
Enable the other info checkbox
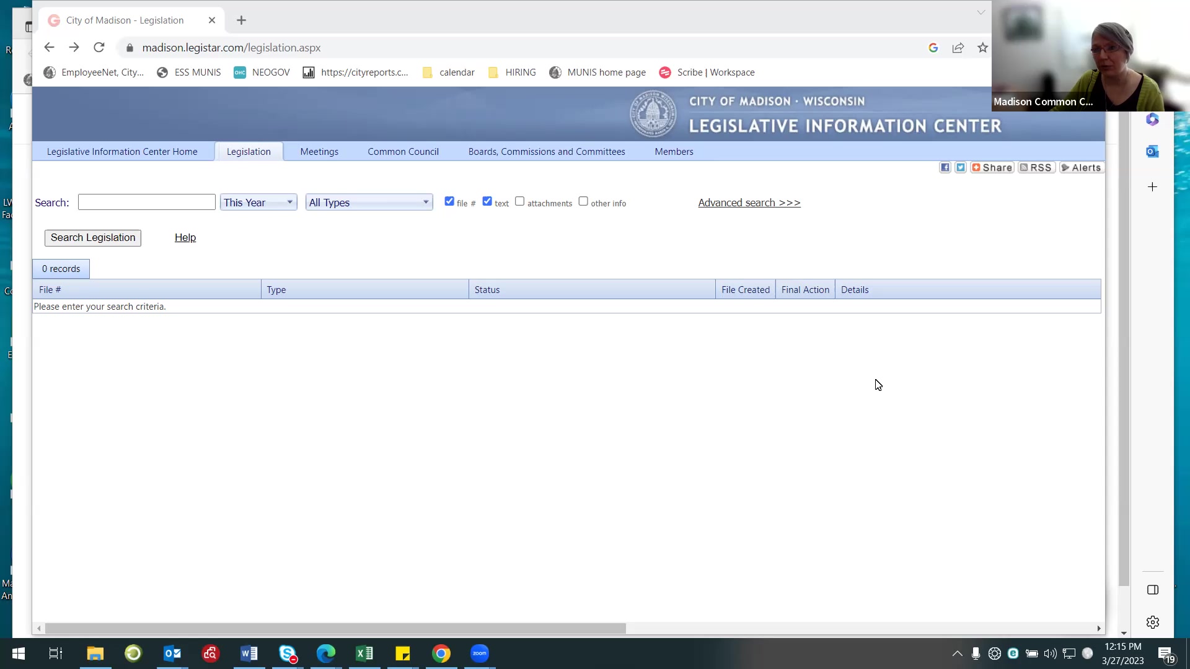(x=584, y=201)
